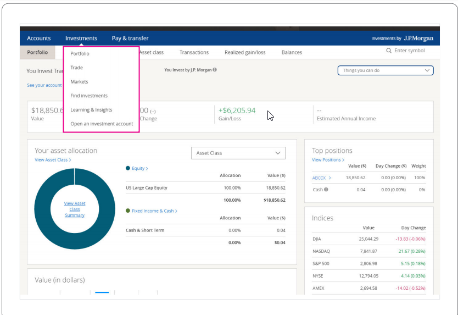Image resolution: width=458 pixels, height=315 pixels.
Task: Click the View Asset Class link
Action: [x=53, y=159]
